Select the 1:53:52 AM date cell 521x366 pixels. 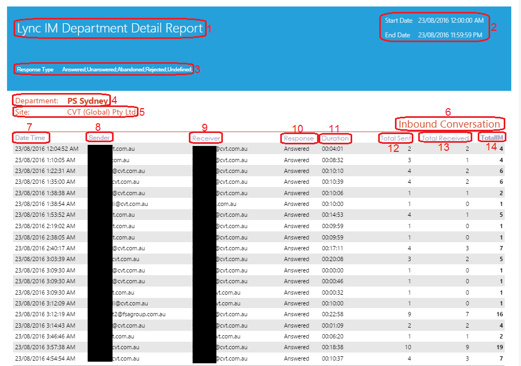[45, 215]
